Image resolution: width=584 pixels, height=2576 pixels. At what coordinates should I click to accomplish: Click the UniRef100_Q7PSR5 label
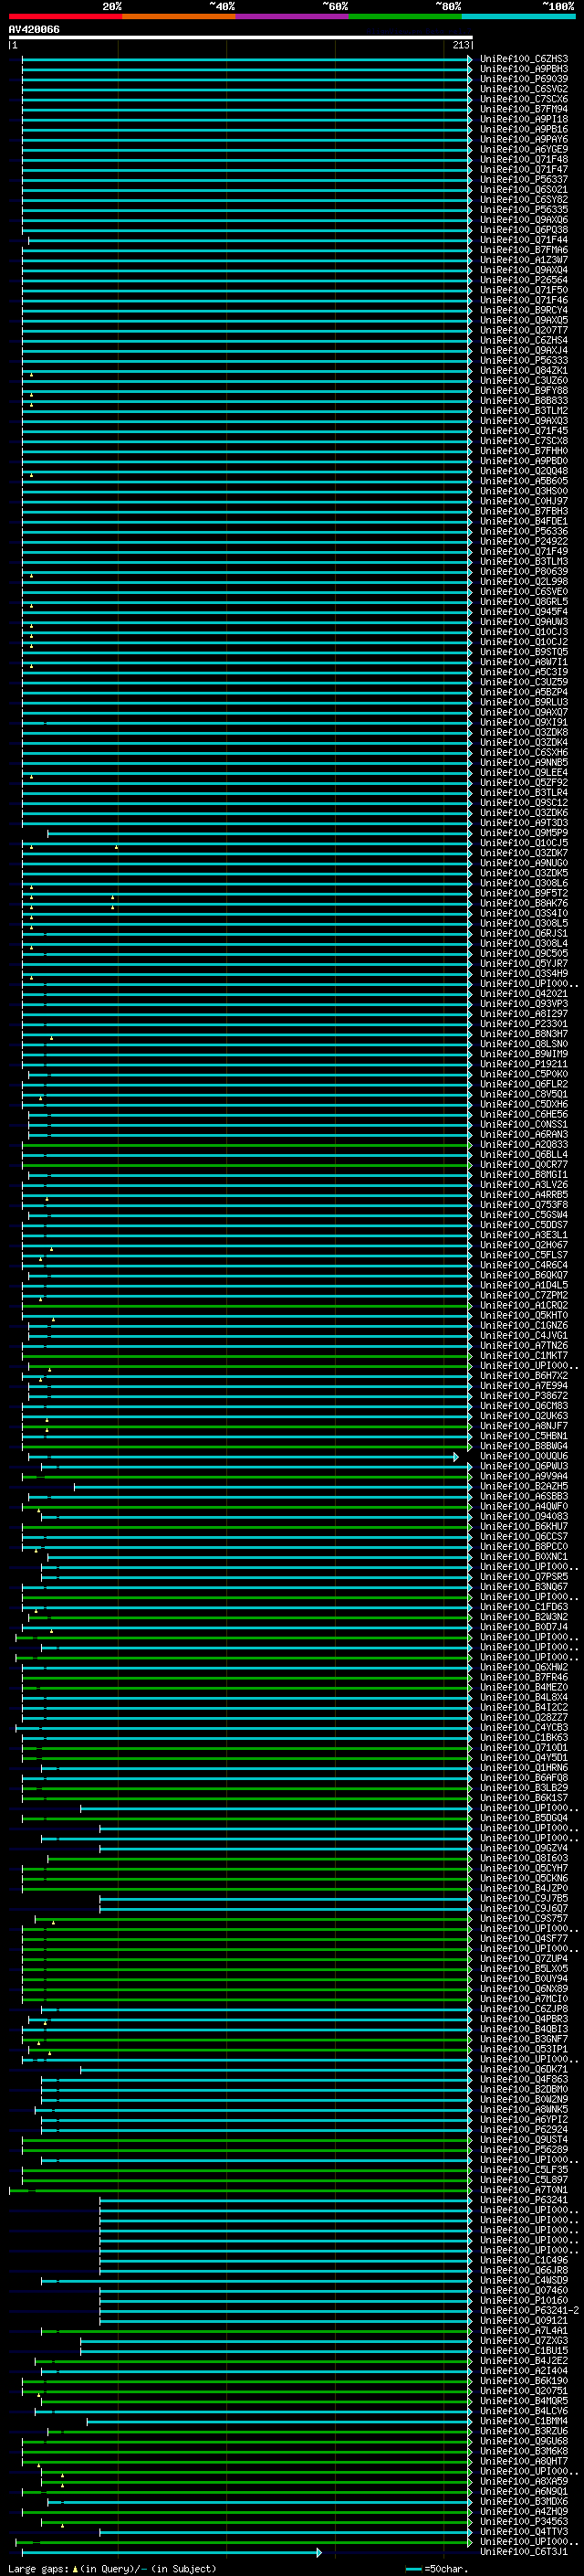[x=524, y=1577]
